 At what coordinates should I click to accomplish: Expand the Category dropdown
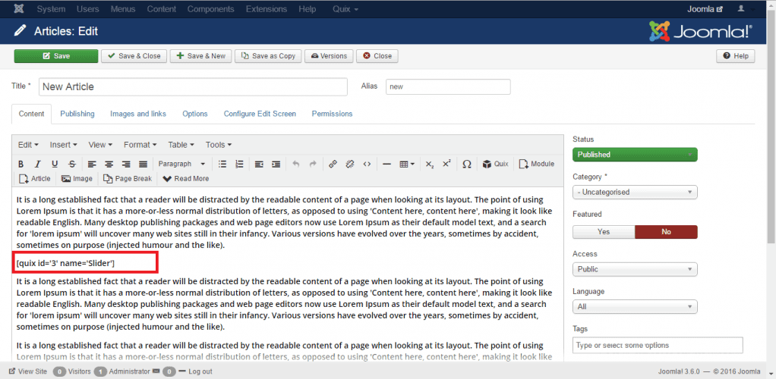tap(635, 193)
